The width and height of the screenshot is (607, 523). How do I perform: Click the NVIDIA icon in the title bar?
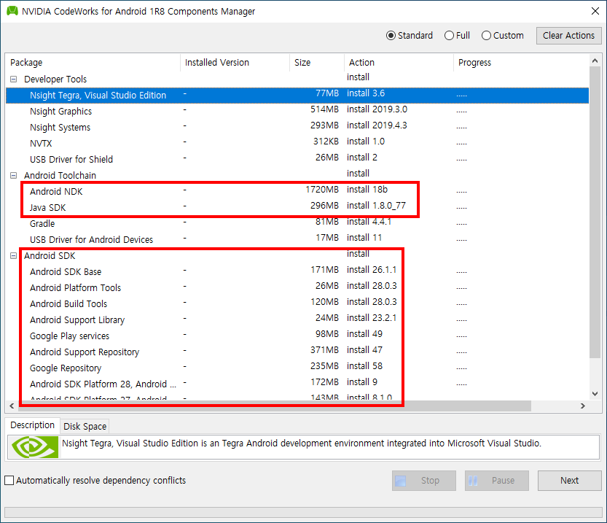[x=12, y=11]
